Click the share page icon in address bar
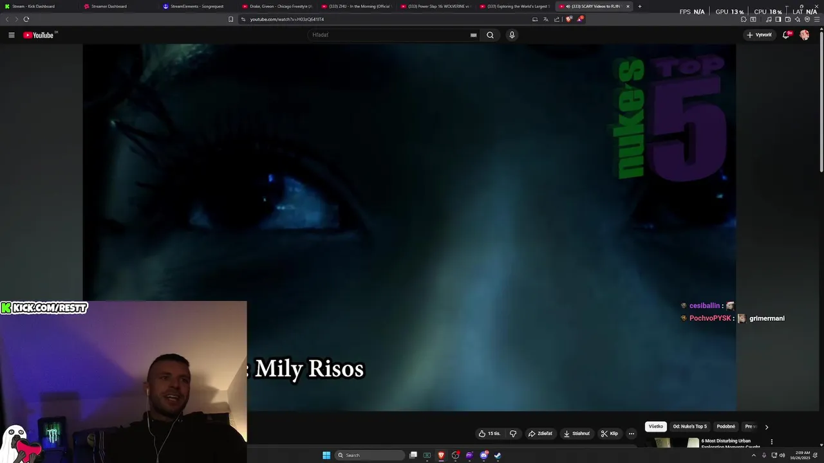 tap(557, 19)
